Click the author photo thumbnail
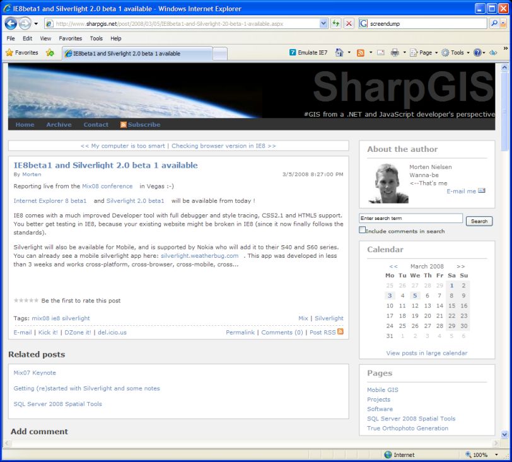 click(x=388, y=183)
